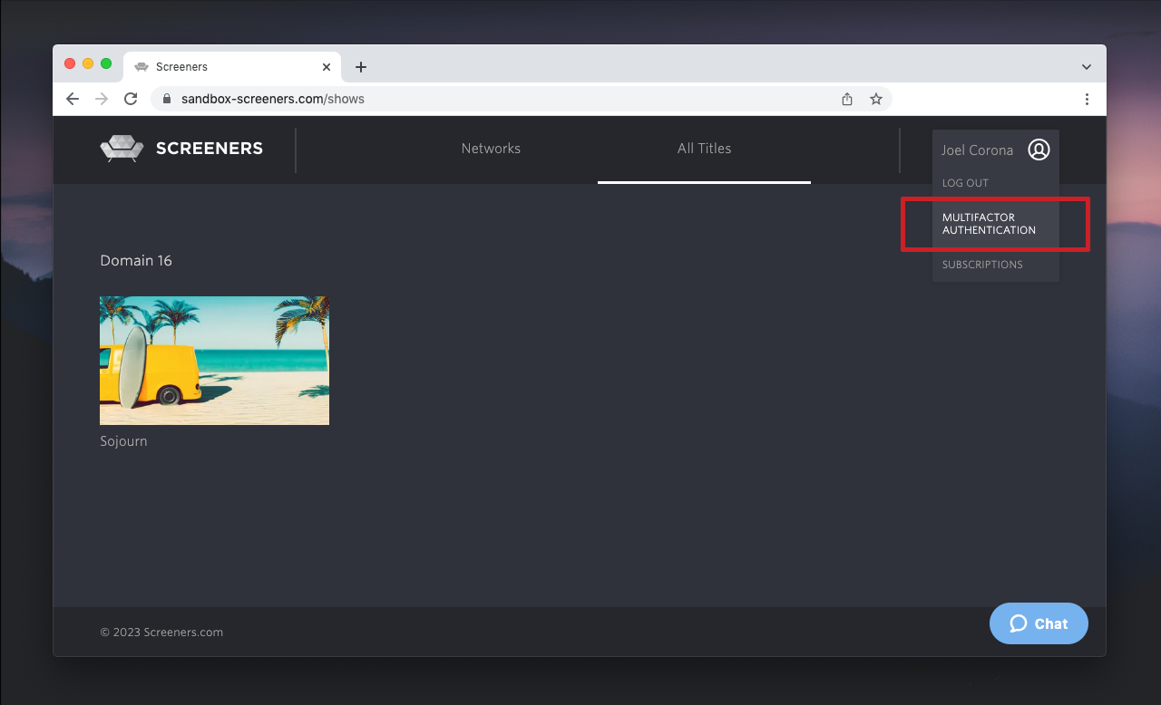The height and width of the screenshot is (705, 1161).
Task: Click the Sojourn show thumbnail
Action: [214, 360]
